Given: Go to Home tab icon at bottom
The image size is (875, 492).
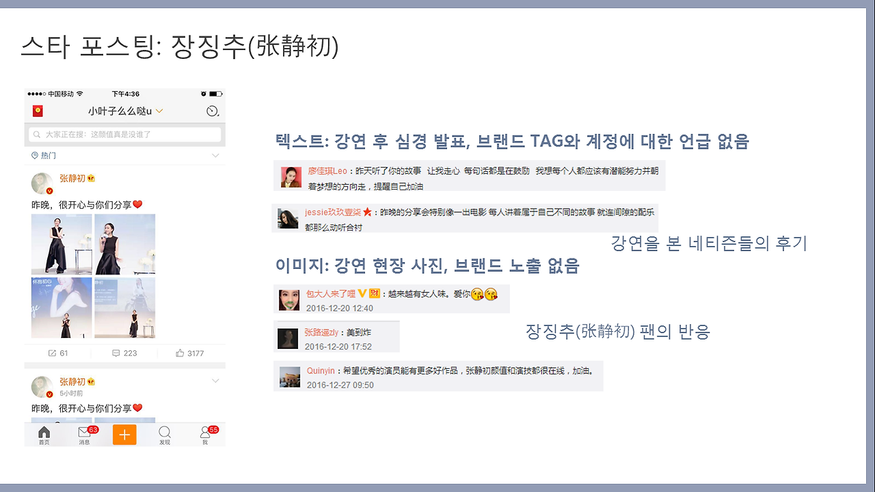Looking at the screenshot, I should tap(44, 435).
